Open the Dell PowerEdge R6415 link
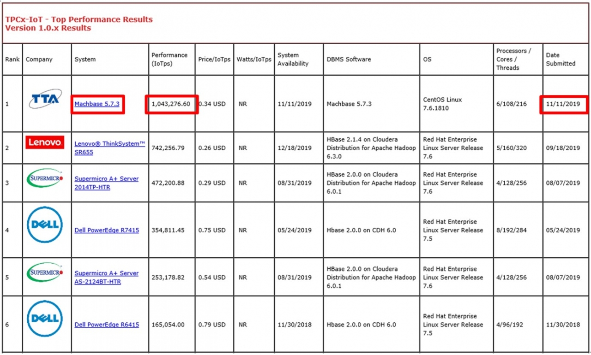Image resolution: width=591 pixels, height=355 pixels. (x=107, y=325)
